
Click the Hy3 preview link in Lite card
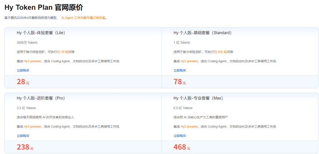click(32, 61)
